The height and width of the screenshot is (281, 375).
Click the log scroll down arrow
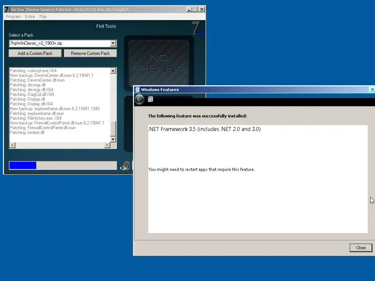113,139
